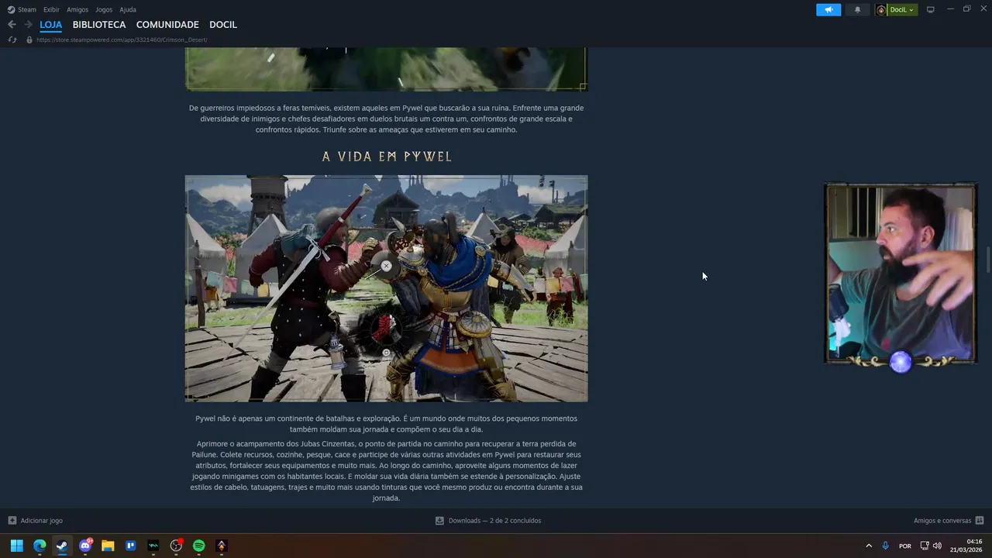Image resolution: width=992 pixels, height=558 pixels.
Task: Click the paragraph starting 'De guerreiros impiedosos'
Action: 386,119
